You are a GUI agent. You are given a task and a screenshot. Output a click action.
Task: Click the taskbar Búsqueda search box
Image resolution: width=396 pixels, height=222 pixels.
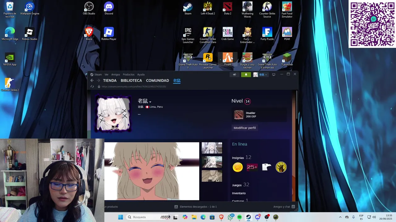(x=148, y=217)
